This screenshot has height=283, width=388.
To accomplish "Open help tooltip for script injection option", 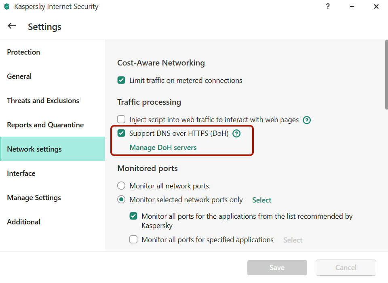I will point(307,120).
